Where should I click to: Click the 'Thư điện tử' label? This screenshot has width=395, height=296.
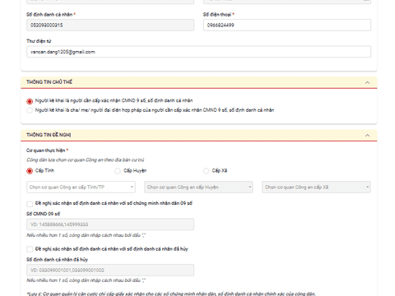coord(39,41)
